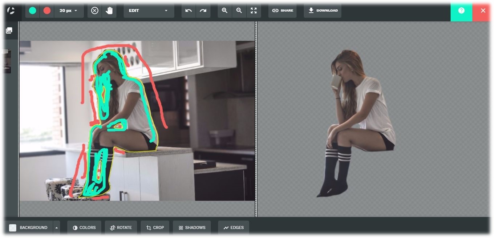494x238 pixels.
Task: Open the CROP tool
Action: pos(155,228)
